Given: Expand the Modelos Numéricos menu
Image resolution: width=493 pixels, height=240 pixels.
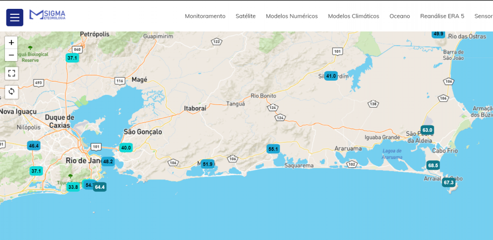Looking at the screenshot, I should [292, 16].
